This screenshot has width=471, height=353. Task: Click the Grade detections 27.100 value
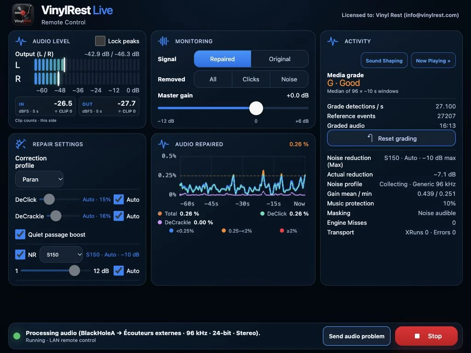point(446,106)
